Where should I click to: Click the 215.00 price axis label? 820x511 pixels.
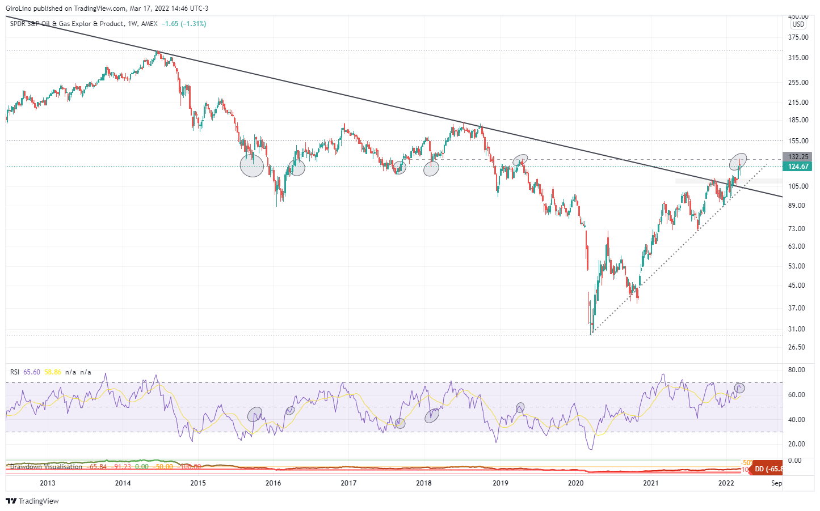click(x=798, y=103)
